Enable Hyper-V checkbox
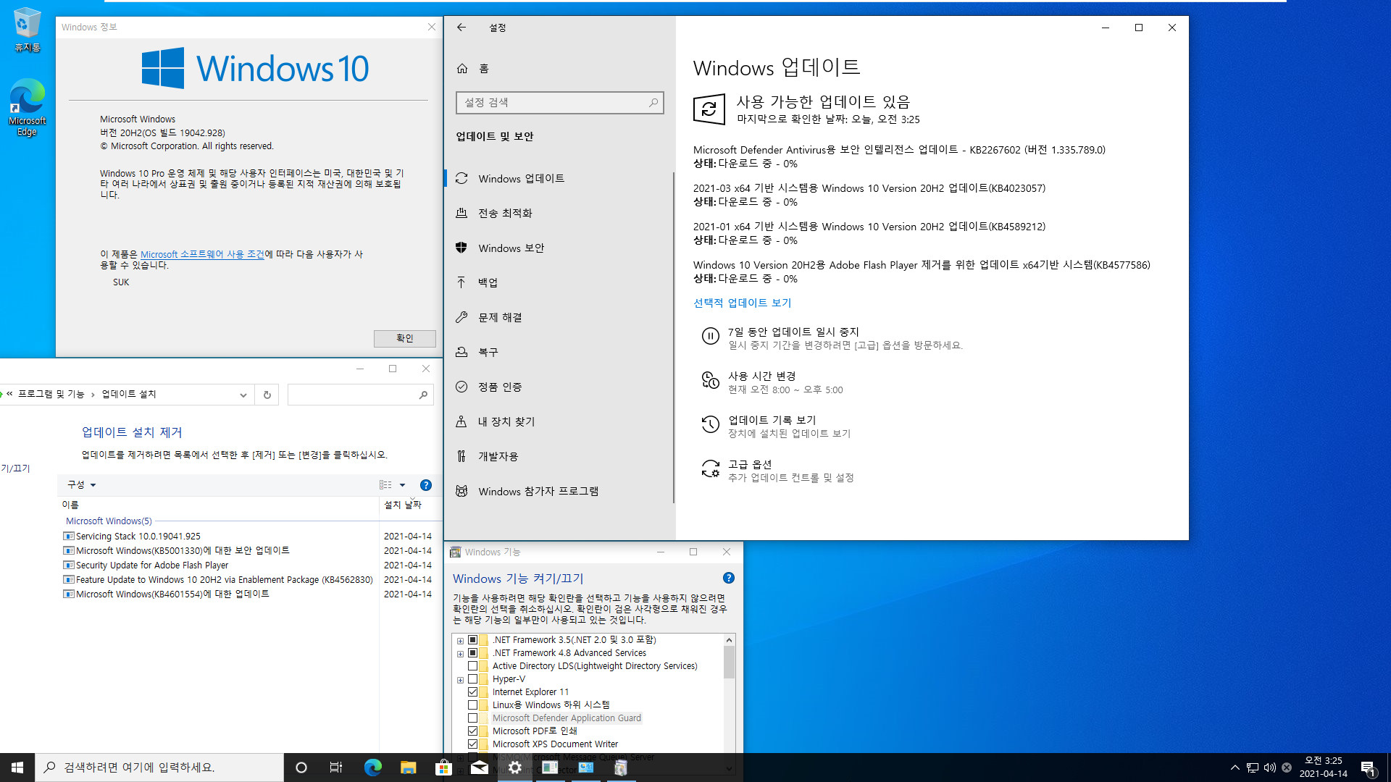 pyautogui.click(x=473, y=679)
